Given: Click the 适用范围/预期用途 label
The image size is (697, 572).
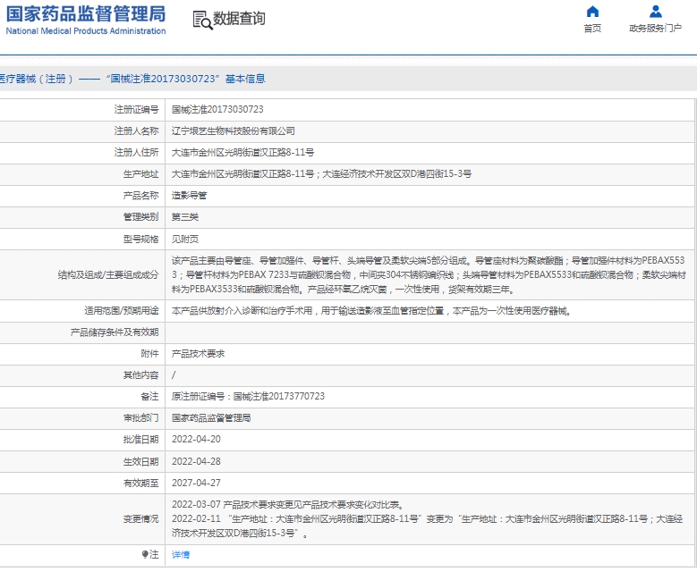Looking at the screenshot, I should pos(122,310).
